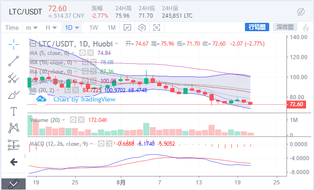
Task: Open dropdown arrow next to Huobi title
Action: (117, 44)
